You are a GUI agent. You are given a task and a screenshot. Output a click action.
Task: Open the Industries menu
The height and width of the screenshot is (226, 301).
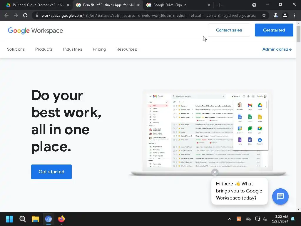point(73,49)
